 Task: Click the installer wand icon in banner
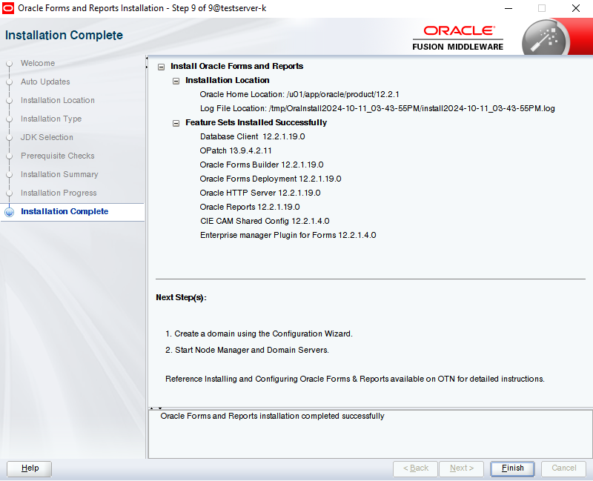[546, 39]
